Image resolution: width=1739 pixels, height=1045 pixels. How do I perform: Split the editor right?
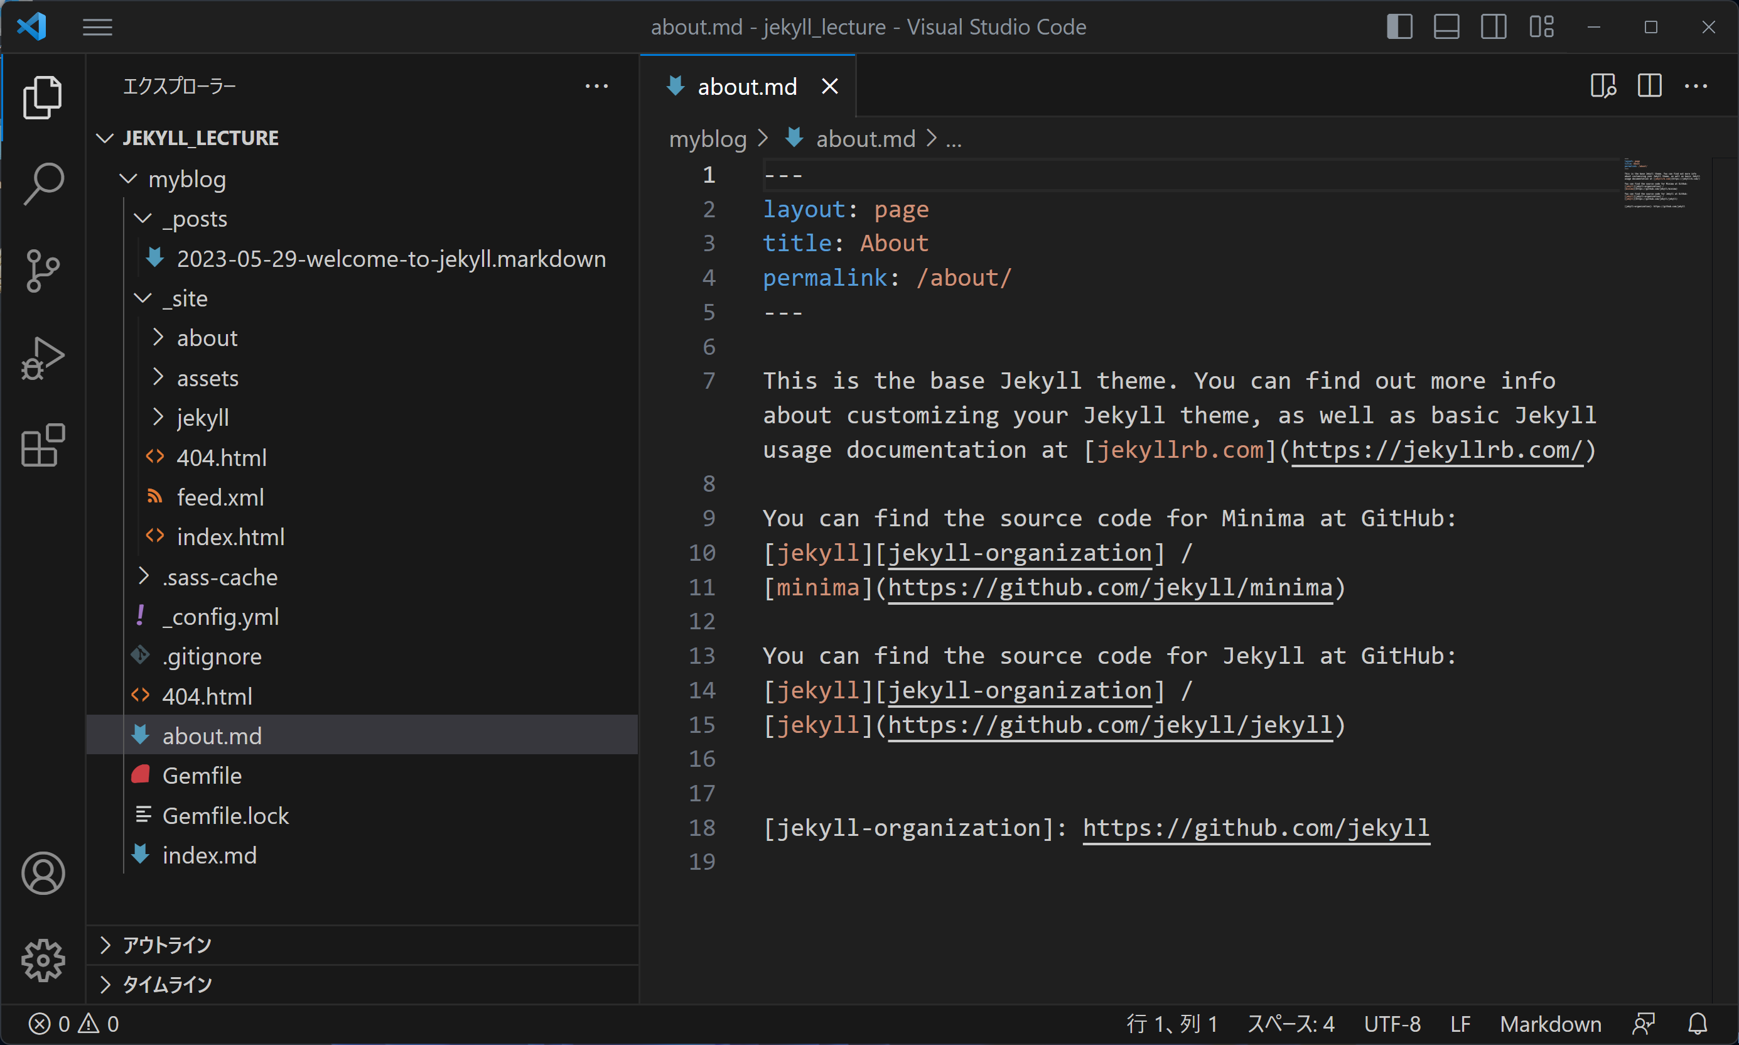(1650, 86)
